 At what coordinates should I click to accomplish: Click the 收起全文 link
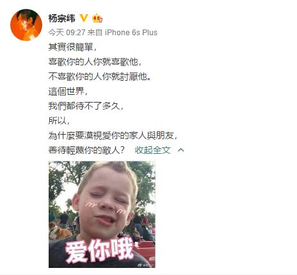pos(153,150)
